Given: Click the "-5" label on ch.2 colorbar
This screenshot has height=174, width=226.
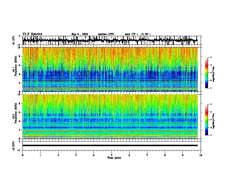Looking at the screenshot, I should point(211,120).
